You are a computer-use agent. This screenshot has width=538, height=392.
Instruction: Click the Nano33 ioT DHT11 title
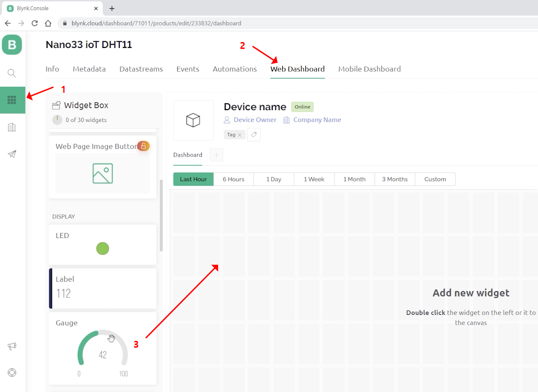(x=89, y=45)
